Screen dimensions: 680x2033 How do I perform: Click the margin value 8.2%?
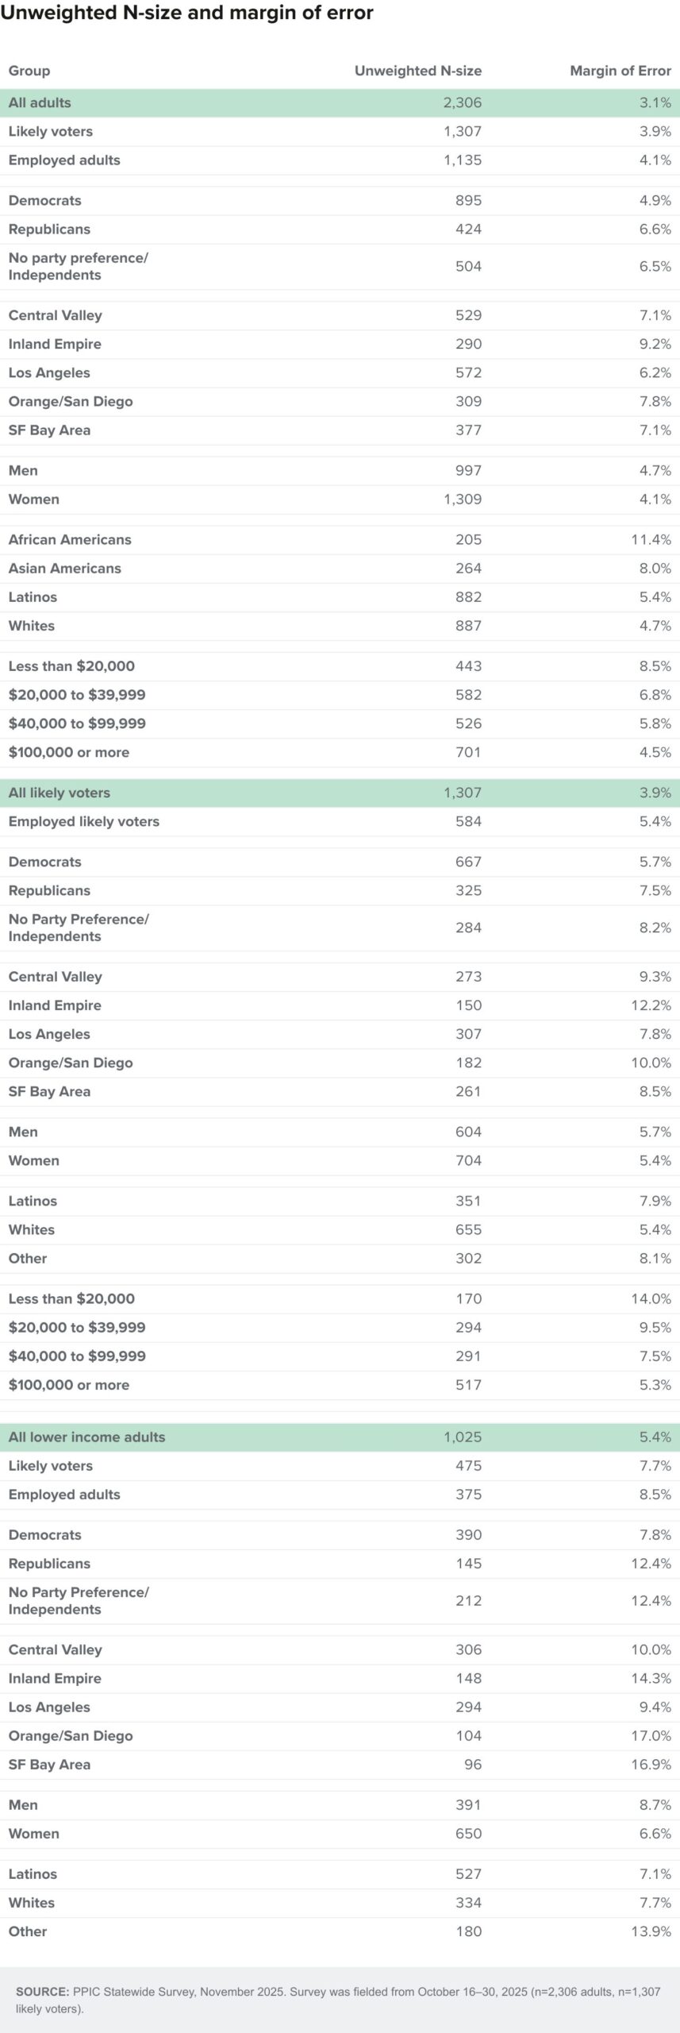click(x=655, y=927)
